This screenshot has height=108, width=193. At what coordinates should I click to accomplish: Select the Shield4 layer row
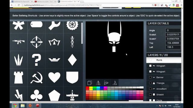point(164,94)
